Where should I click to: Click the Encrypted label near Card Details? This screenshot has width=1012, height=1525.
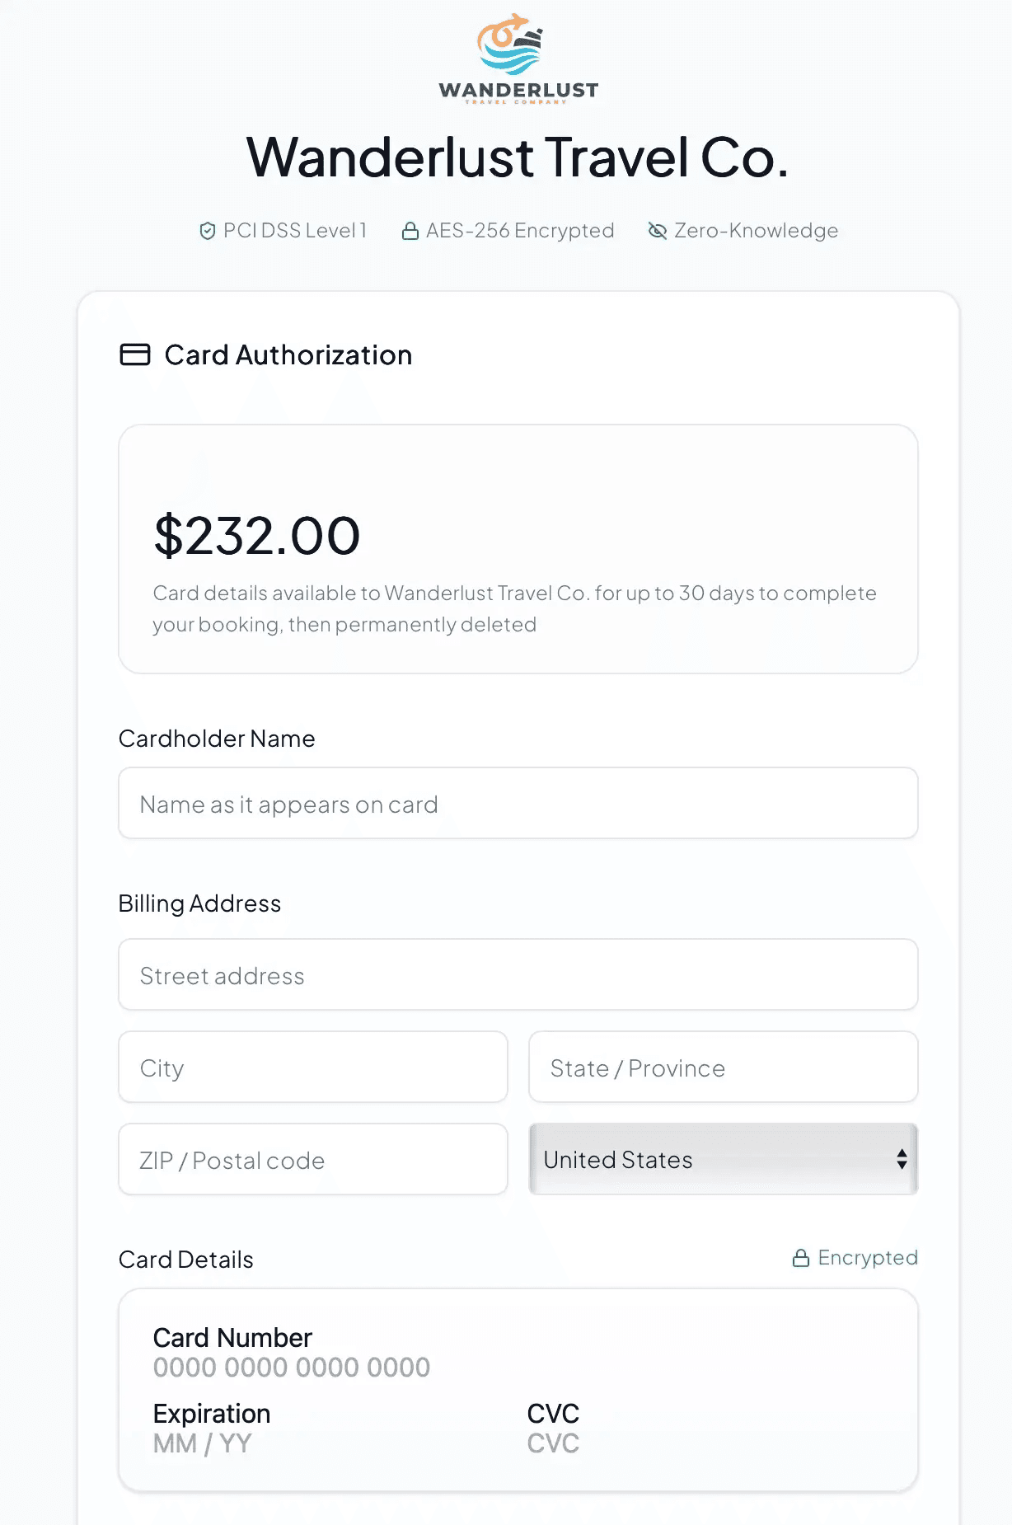tap(868, 1258)
